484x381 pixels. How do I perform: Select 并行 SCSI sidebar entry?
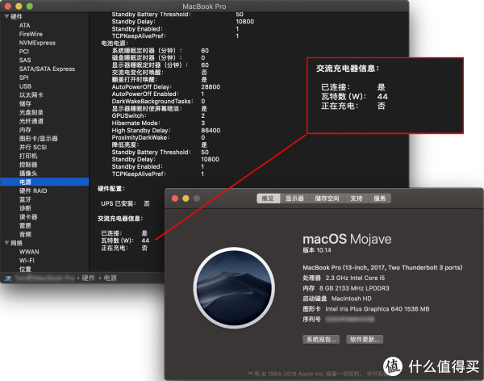point(33,147)
